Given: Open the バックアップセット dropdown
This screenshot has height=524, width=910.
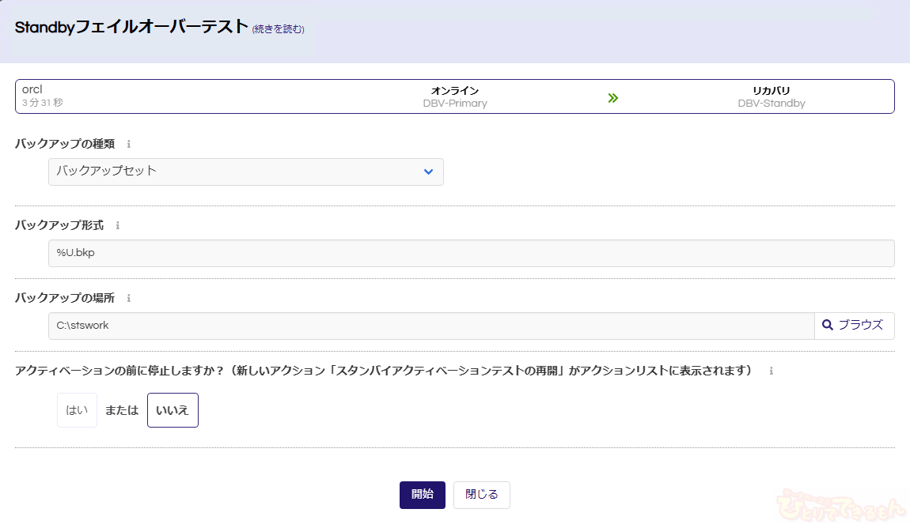Looking at the screenshot, I should [x=245, y=172].
